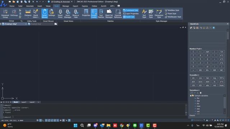This screenshot has width=230, height=129.
Task: Click the Open file icon in quick access
Action: click(x=14, y=1)
